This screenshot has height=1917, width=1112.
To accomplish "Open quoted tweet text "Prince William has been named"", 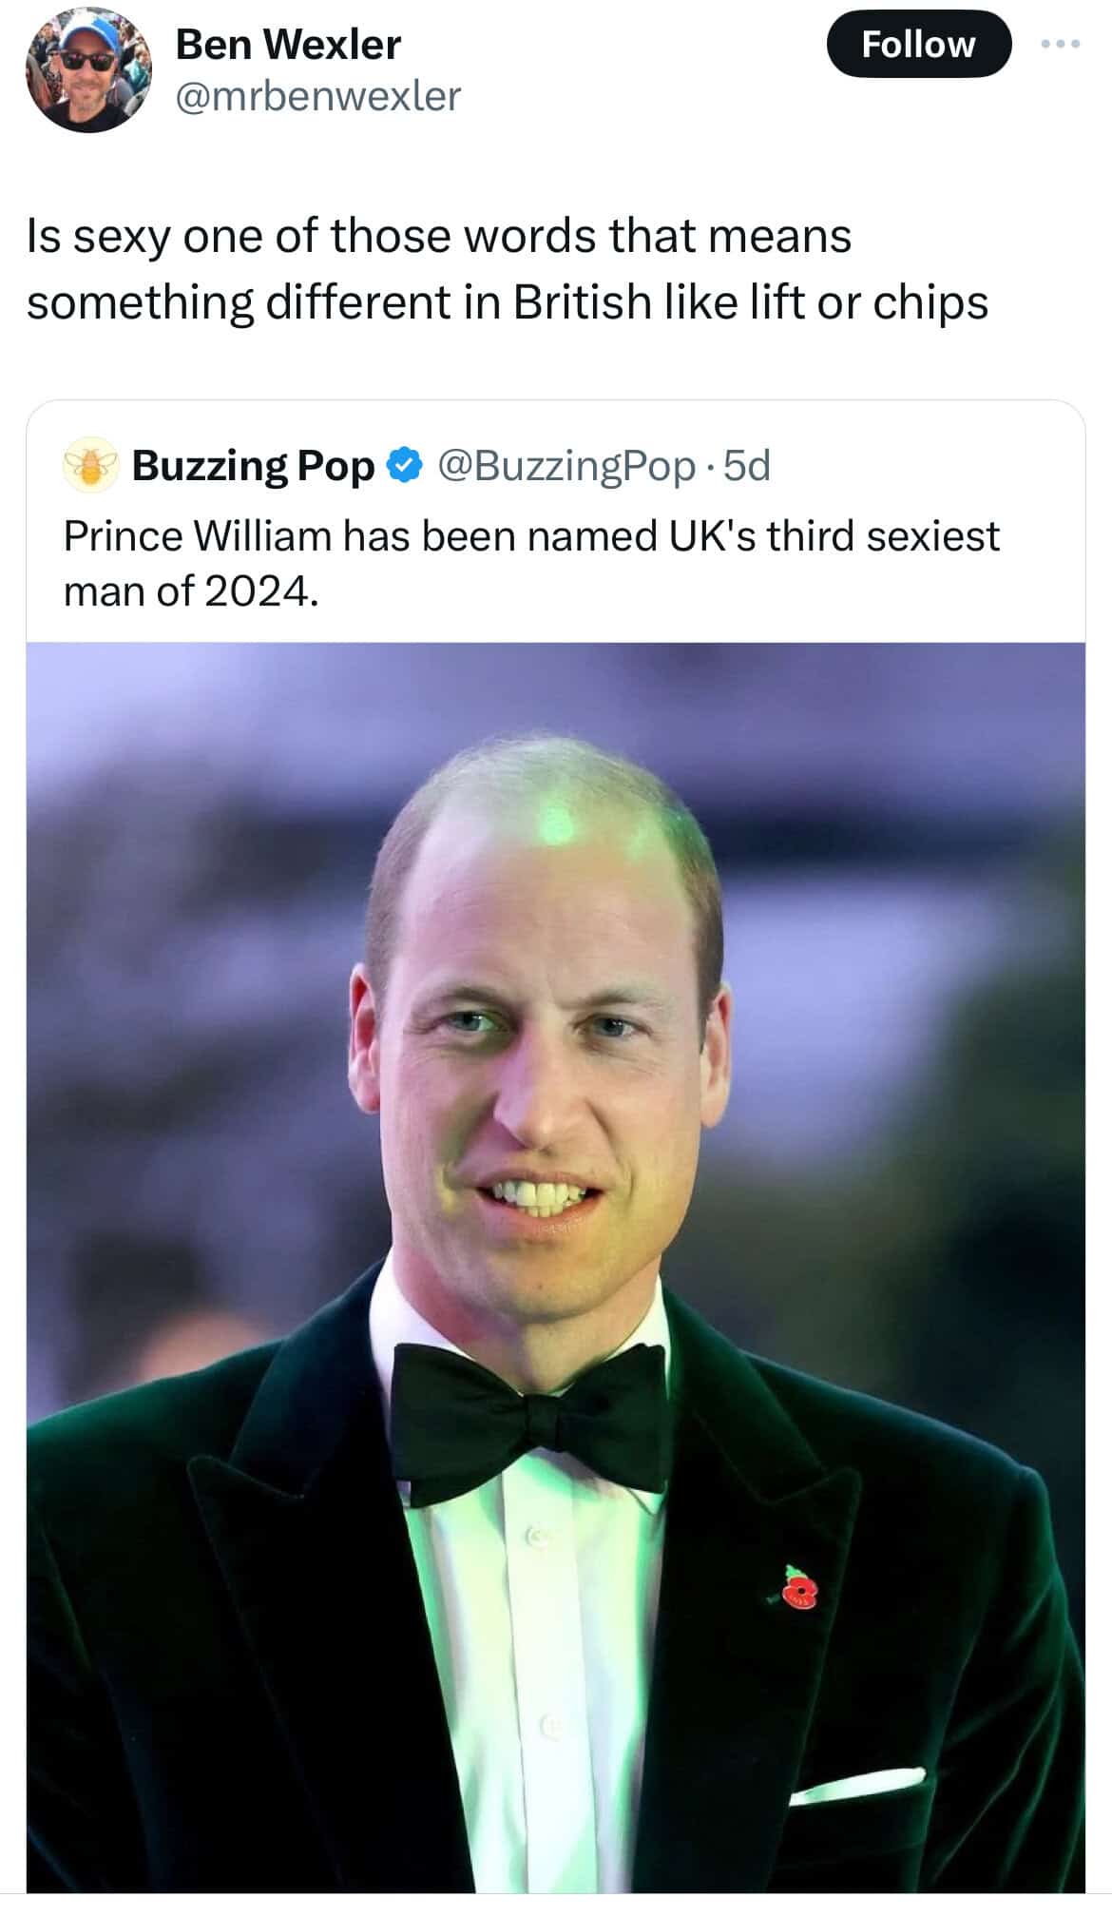I will tap(531, 564).
